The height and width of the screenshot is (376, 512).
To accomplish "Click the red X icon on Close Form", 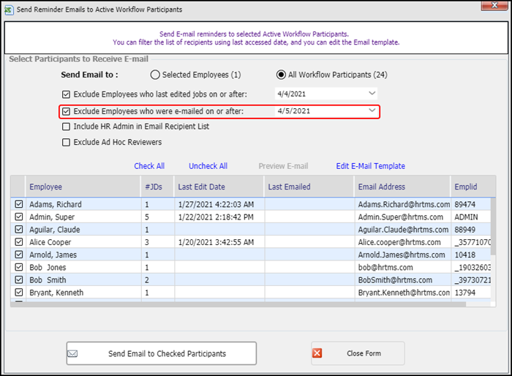I will coord(318,353).
